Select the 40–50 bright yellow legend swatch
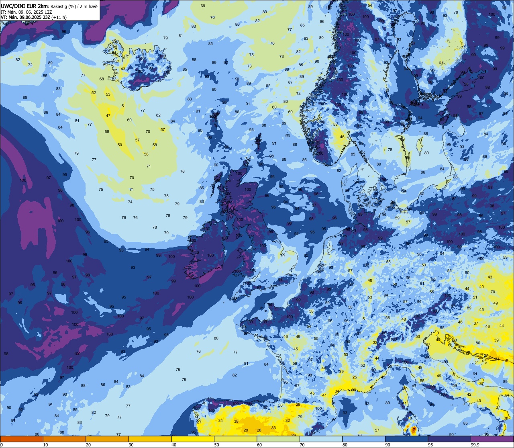The image size is (514, 448). point(193,439)
